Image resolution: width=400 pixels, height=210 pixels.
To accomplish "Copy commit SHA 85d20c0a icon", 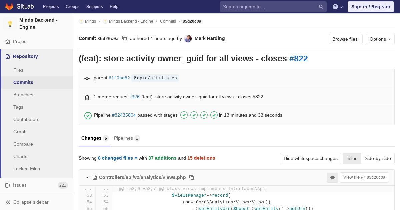I will click(124, 38).
